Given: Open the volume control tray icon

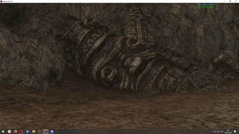Looking at the screenshot, I should [x=218, y=132].
